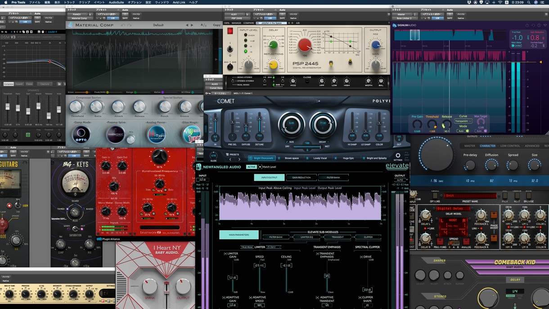The width and height of the screenshot is (549, 309).
Task: Click the Wi-Fi icon in menu bar
Action: coord(499,2)
